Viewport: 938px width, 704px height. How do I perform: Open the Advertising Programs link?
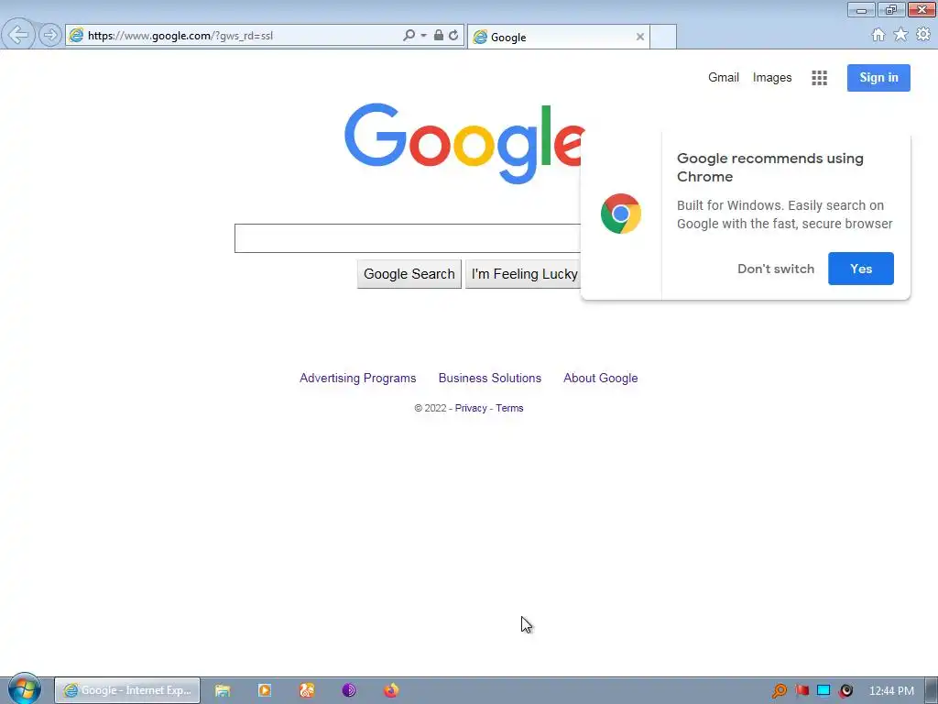pyautogui.click(x=358, y=379)
